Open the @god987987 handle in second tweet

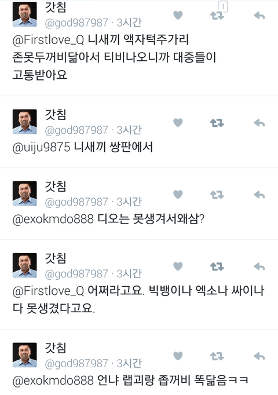coord(76,130)
